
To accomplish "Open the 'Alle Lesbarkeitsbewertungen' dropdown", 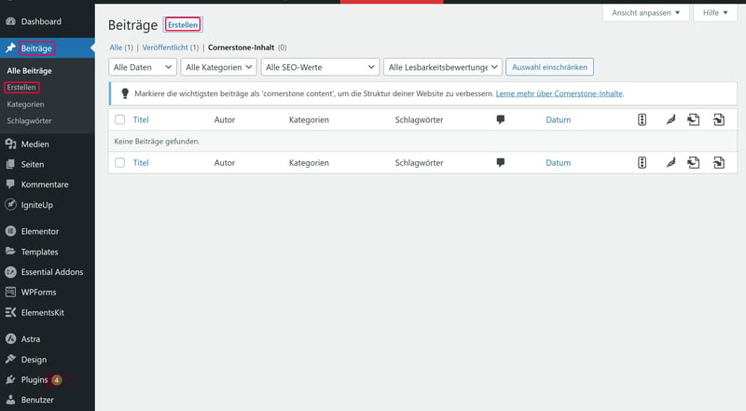I will click(x=443, y=67).
